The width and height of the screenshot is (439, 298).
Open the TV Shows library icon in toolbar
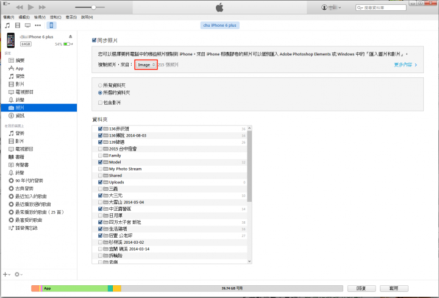tap(27, 26)
